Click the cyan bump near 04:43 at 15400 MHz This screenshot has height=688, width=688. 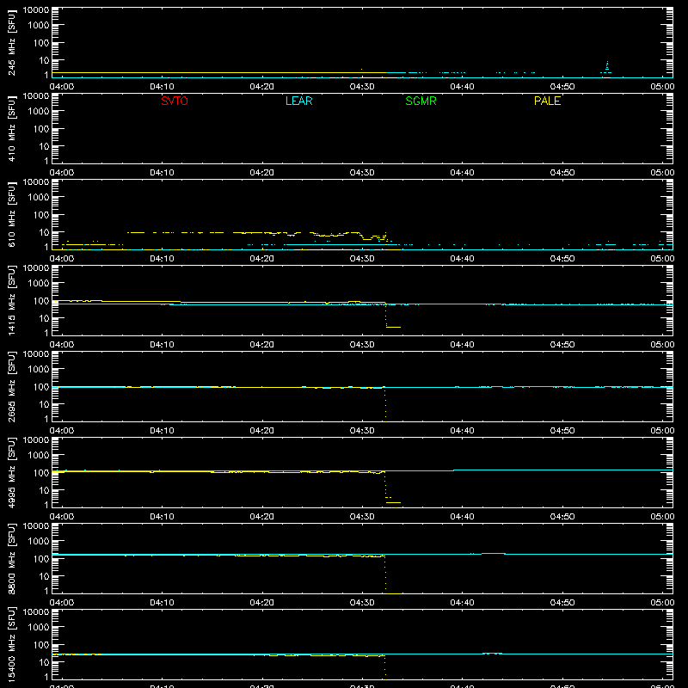click(492, 654)
